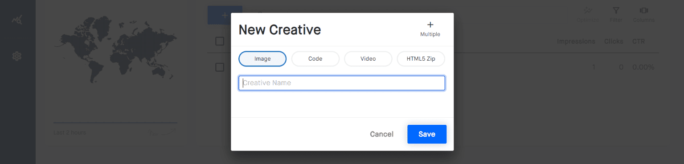Switch to the Video creative type
The image size is (684, 164).
click(x=368, y=59)
